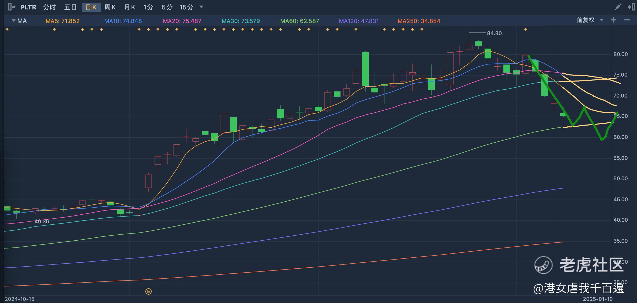Collapse the left sidebar panel icon
This screenshot has width=637, height=303.
coord(12,7)
